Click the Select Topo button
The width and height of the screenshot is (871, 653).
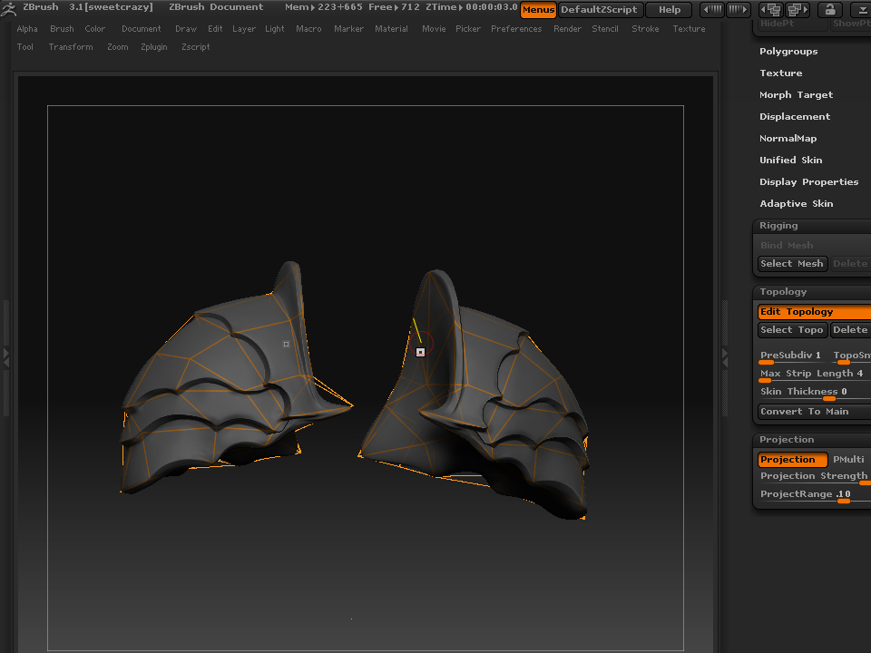click(x=793, y=330)
